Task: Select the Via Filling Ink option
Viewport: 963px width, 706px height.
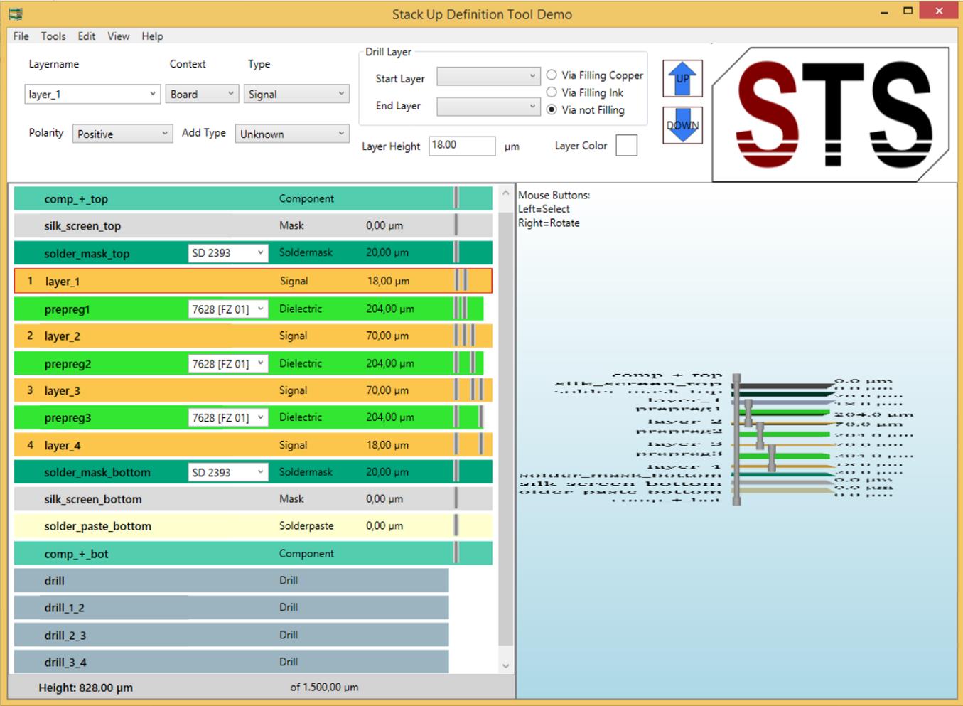Action: [x=552, y=92]
